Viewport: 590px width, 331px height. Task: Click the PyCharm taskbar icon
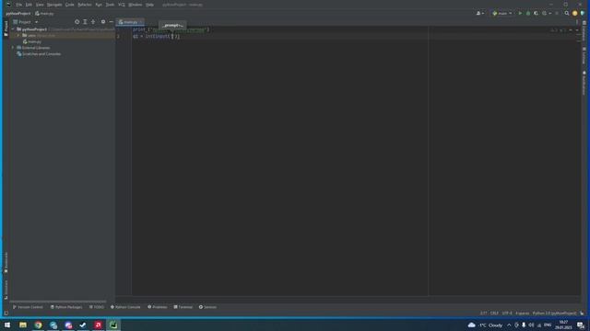[113, 325]
